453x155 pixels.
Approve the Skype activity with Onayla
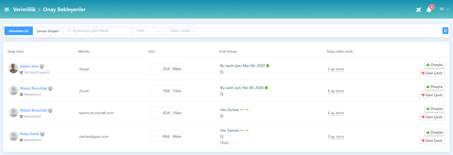[434, 65]
